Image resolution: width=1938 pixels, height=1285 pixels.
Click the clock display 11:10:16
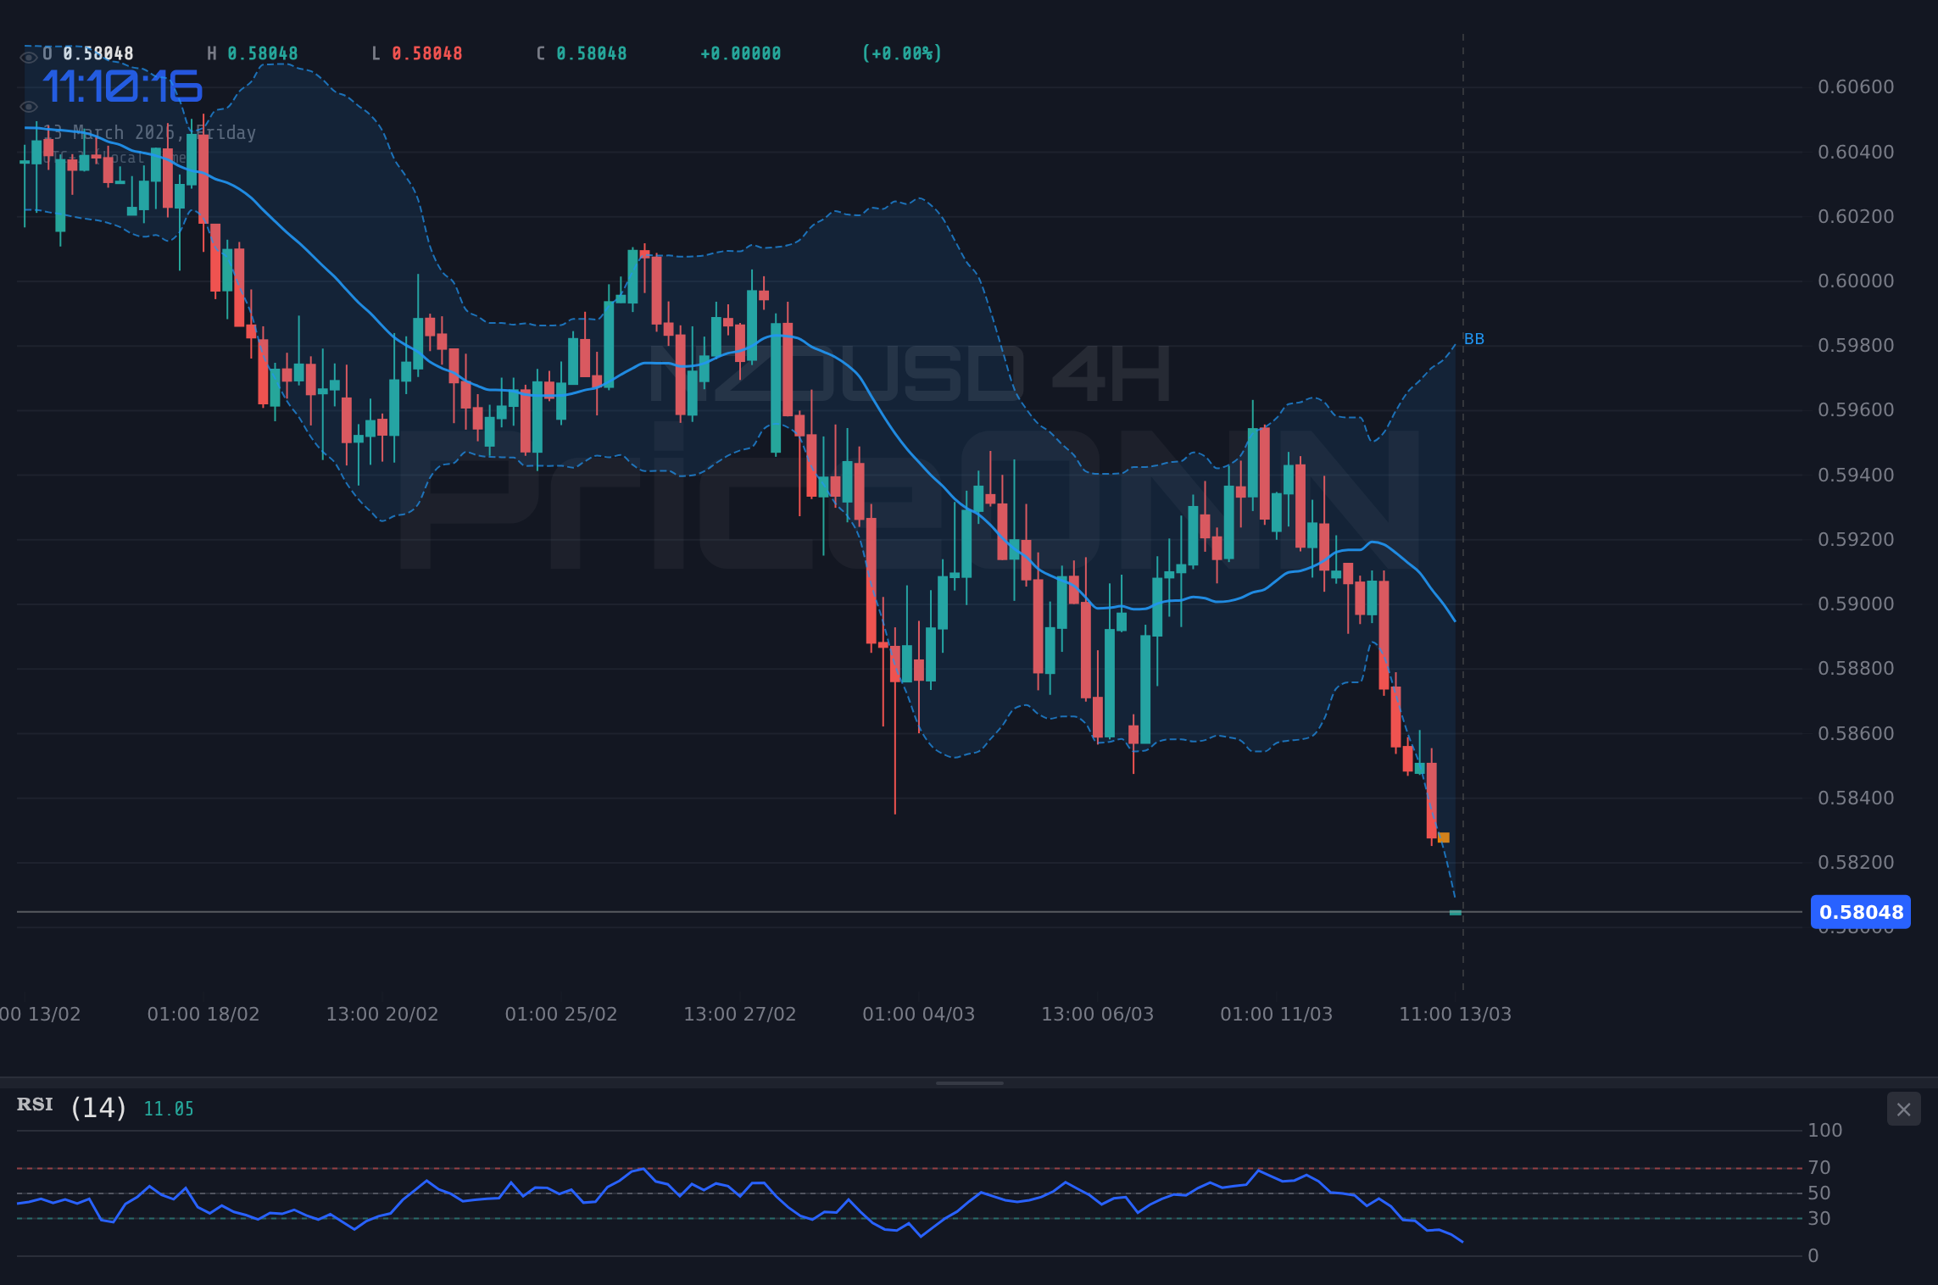click(122, 86)
